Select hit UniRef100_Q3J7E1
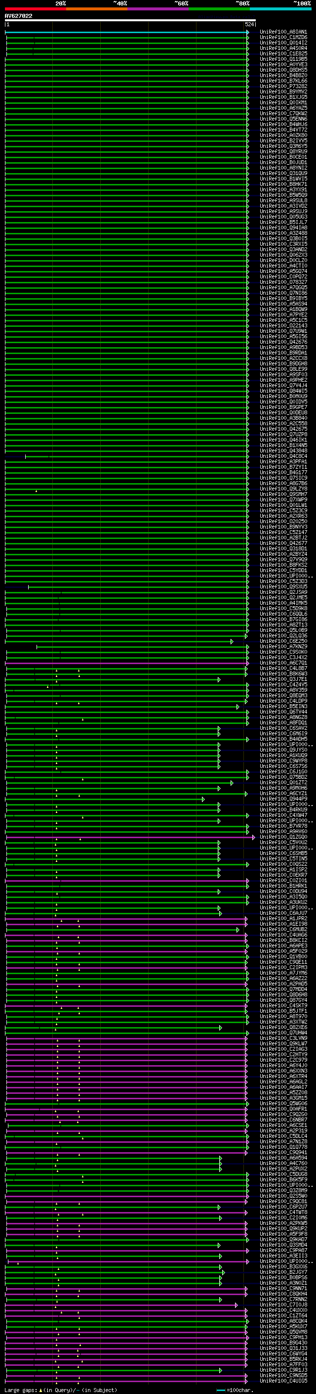316x1394 pixels. (283, 678)
